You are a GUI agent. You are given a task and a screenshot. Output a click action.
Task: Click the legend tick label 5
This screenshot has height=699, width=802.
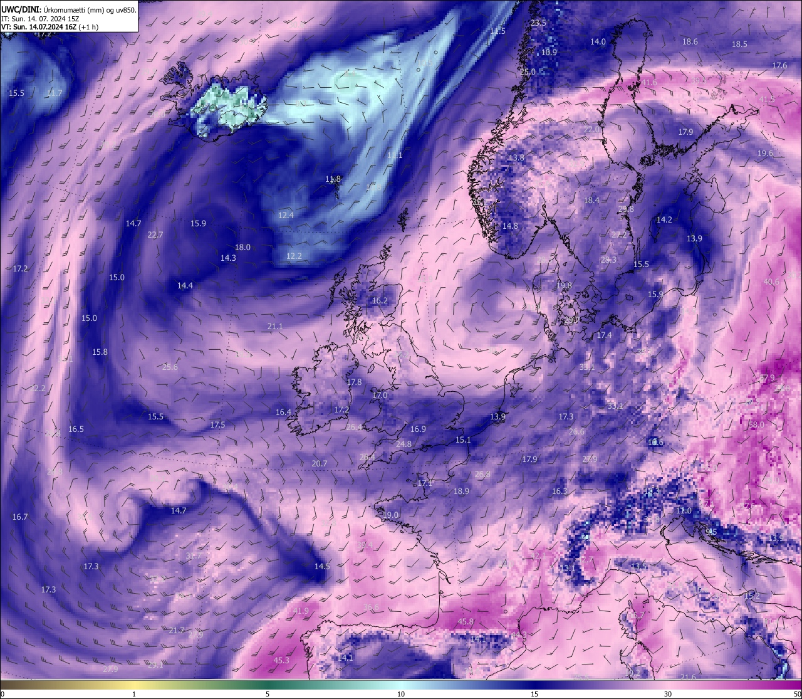coord(268,694)
